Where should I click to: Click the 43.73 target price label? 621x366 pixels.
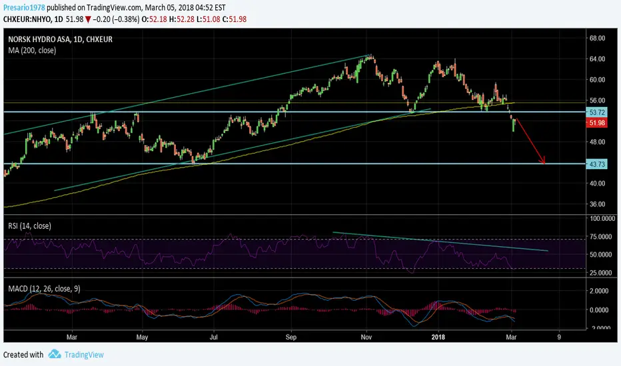point(597,164)
